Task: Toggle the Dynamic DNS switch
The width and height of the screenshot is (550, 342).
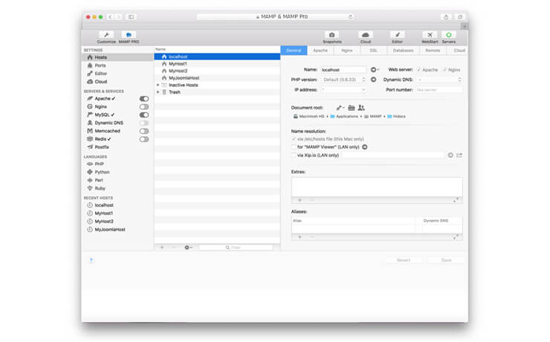Action: (143, 123)
